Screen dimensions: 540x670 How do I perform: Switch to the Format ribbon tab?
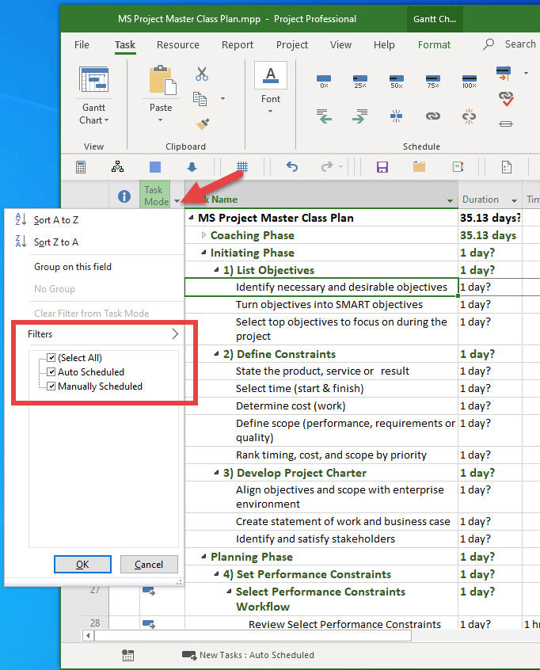pyautogui.click(x=434, y=45)
